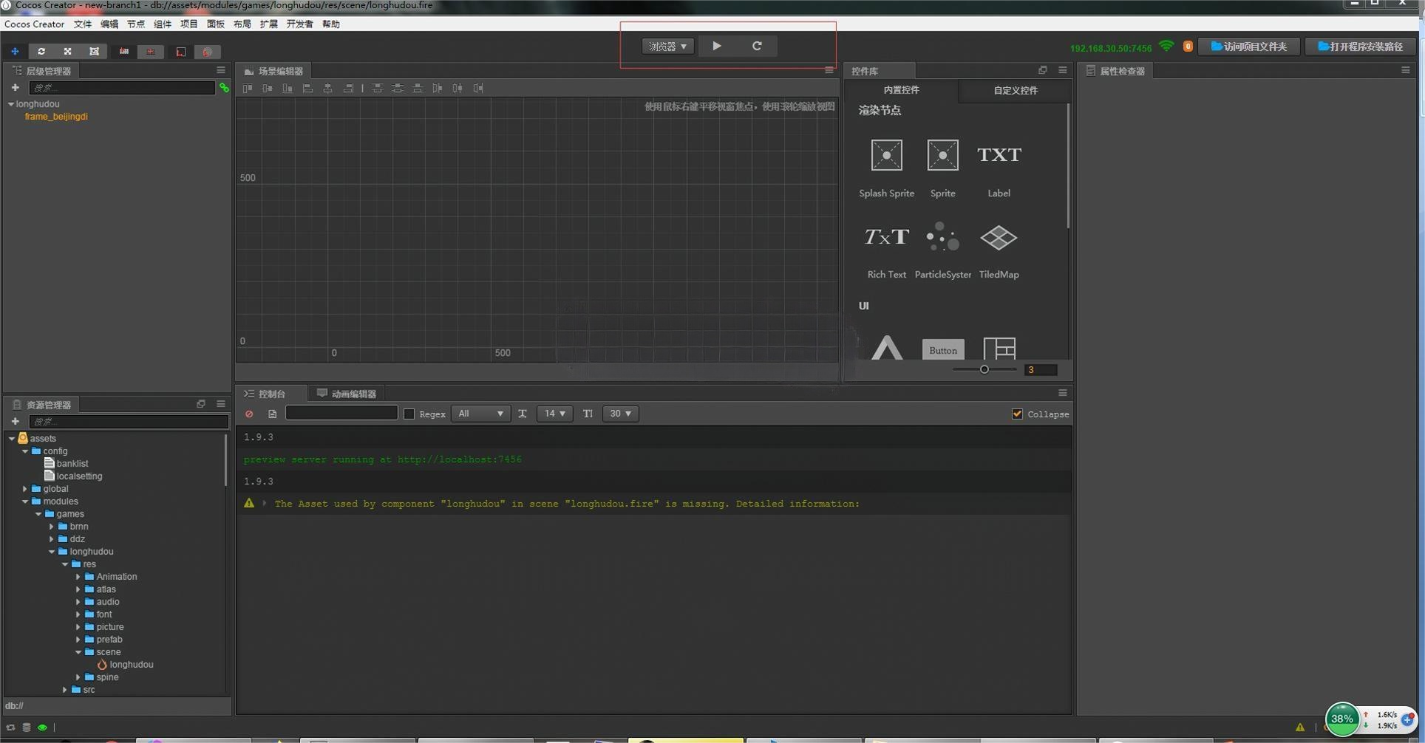
Task: Clear the console log output
Action: click(x=249, y=414)
